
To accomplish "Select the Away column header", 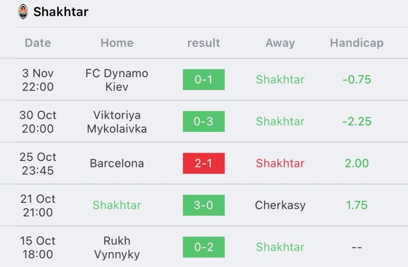I will (280, 43).
